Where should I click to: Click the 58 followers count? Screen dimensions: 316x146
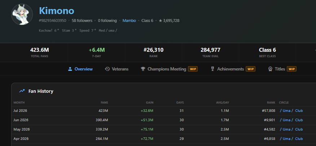tap(82, 20)
